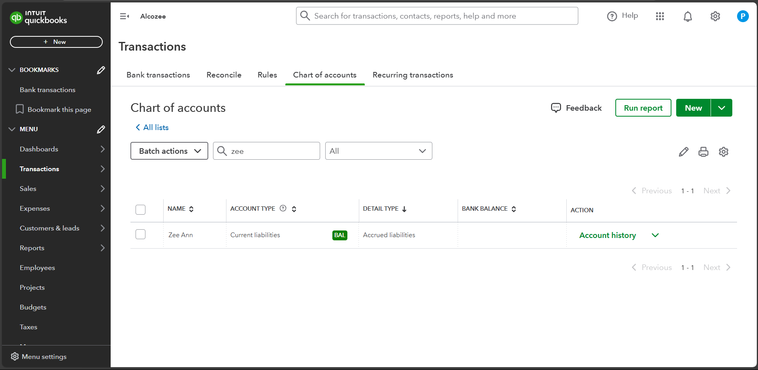Image resolution: width=758 pixels, height=370 pixels.
Task: Collapse sidebar with the hamburger menu icon
Action: click(x=124, y=16)
